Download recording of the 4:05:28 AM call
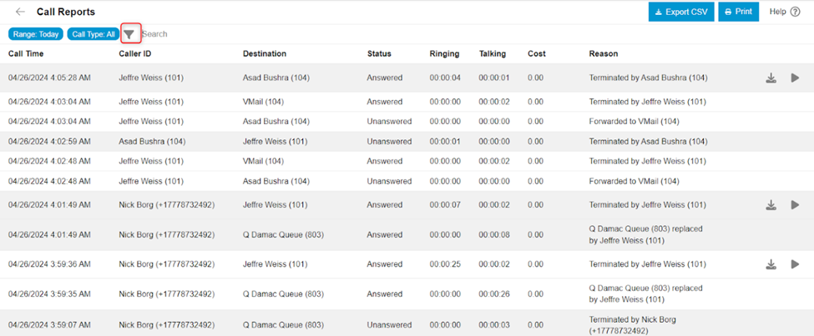The height and width of the screenshot is (336, 814). click(771, 78)
